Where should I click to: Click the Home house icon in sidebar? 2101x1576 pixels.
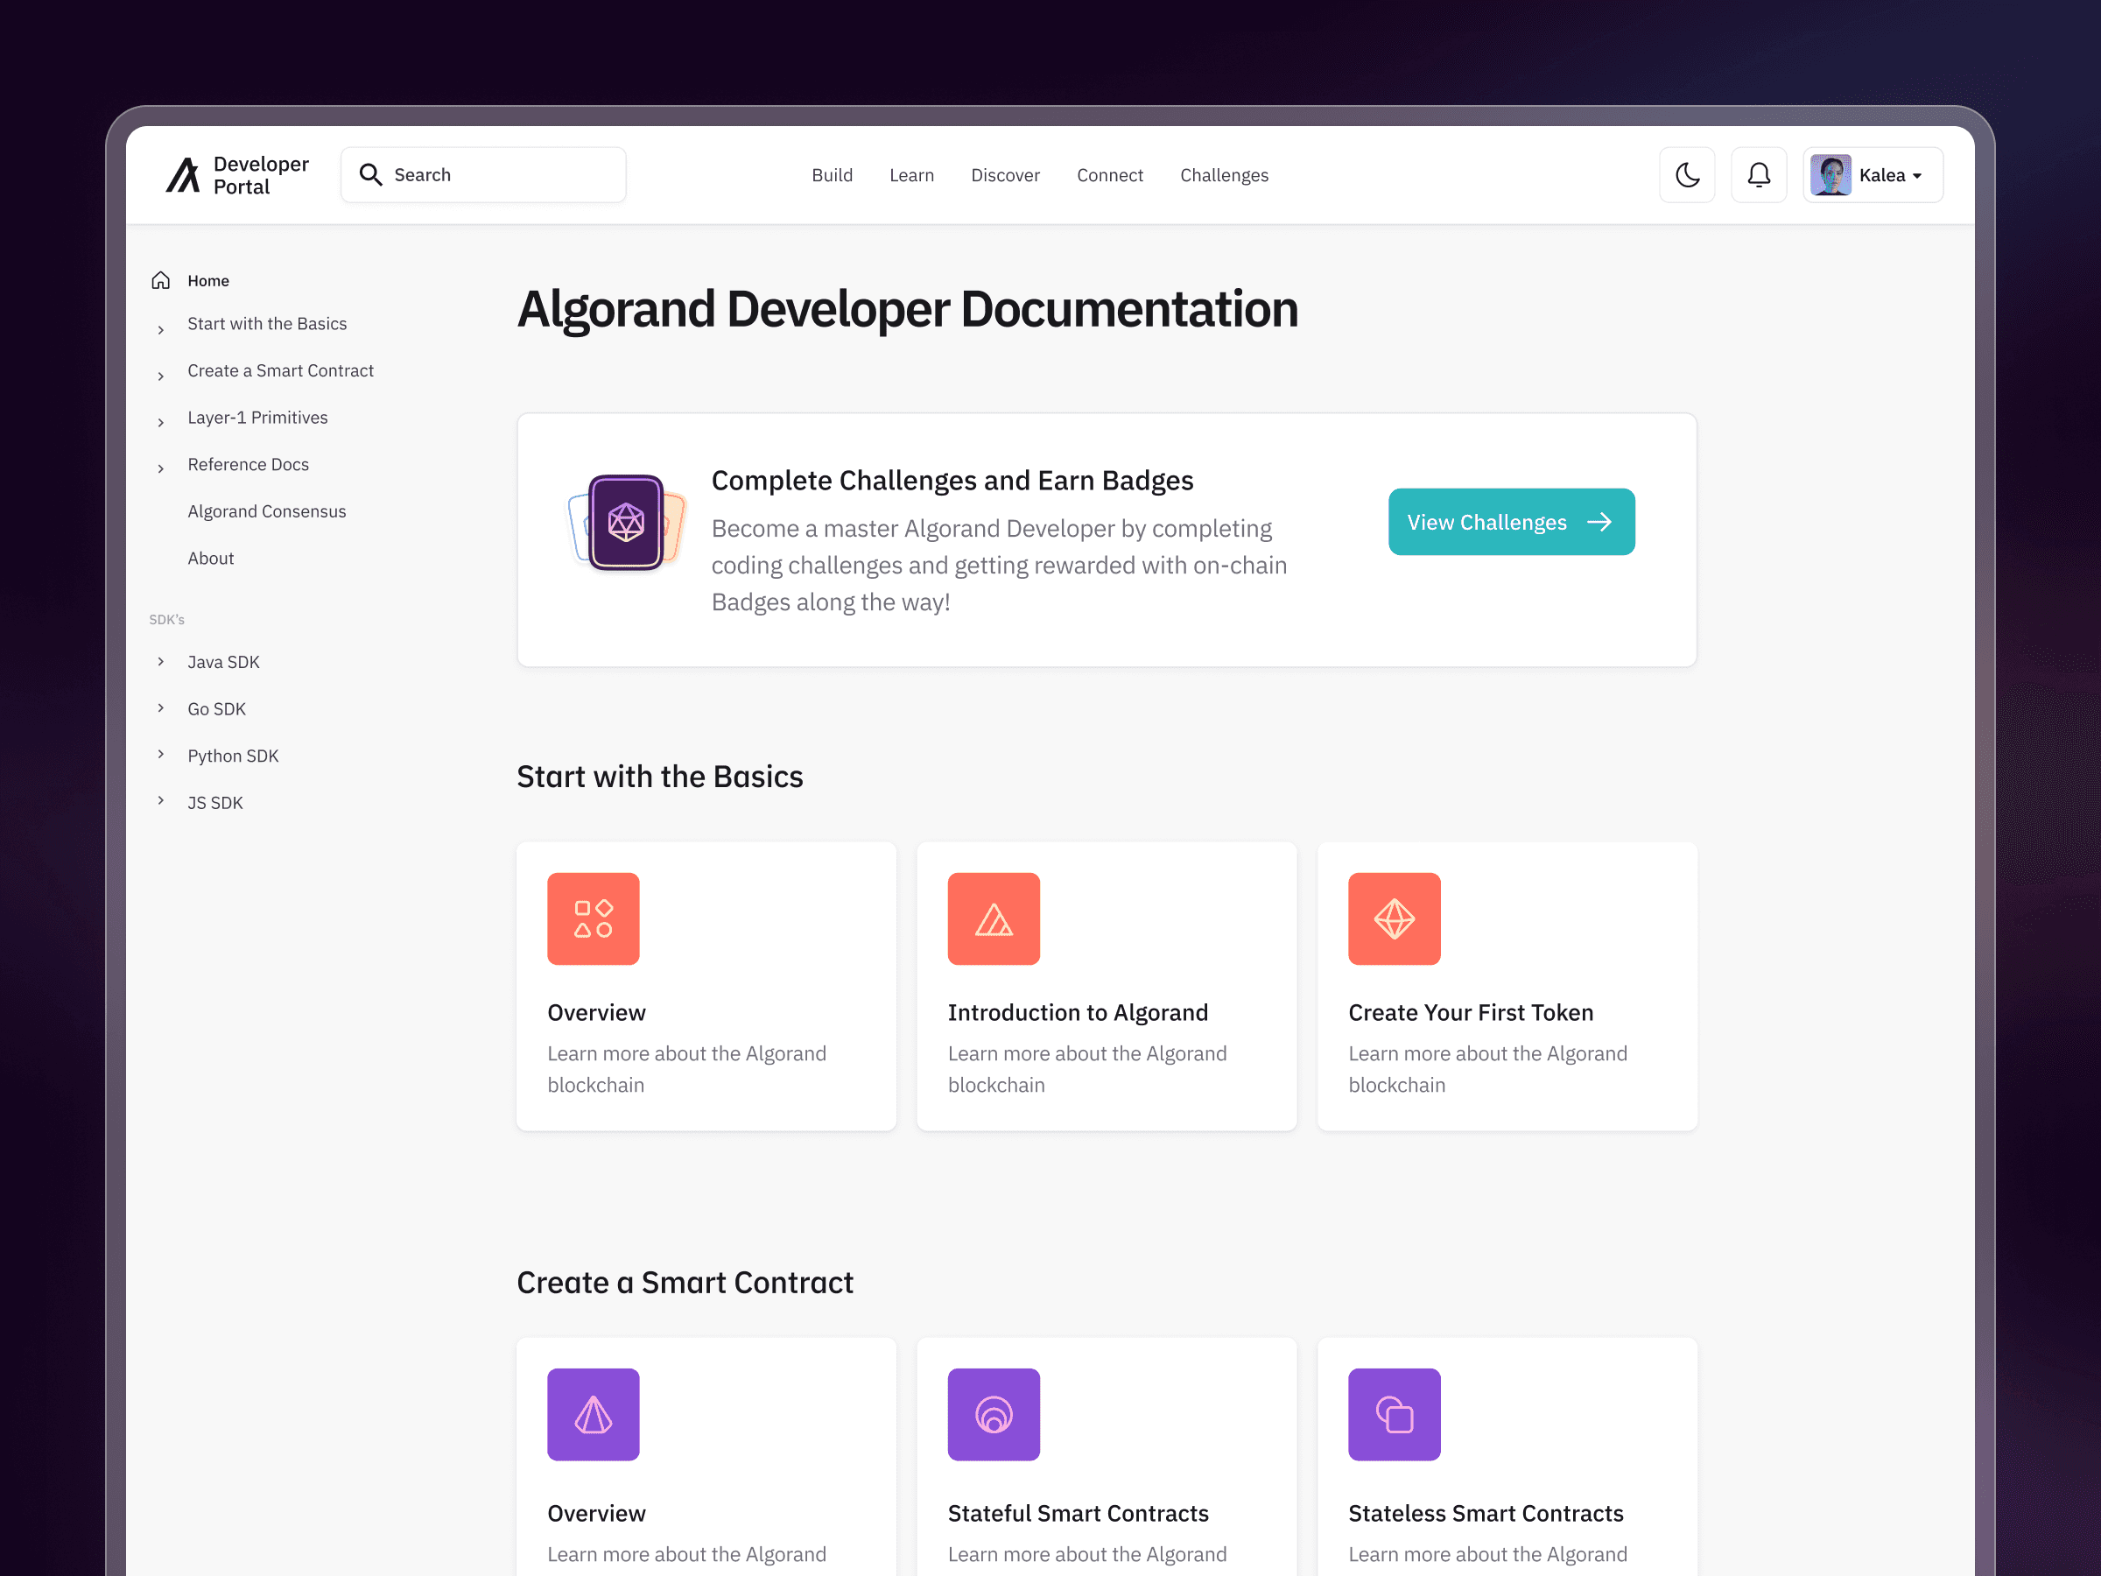[160, 280]
